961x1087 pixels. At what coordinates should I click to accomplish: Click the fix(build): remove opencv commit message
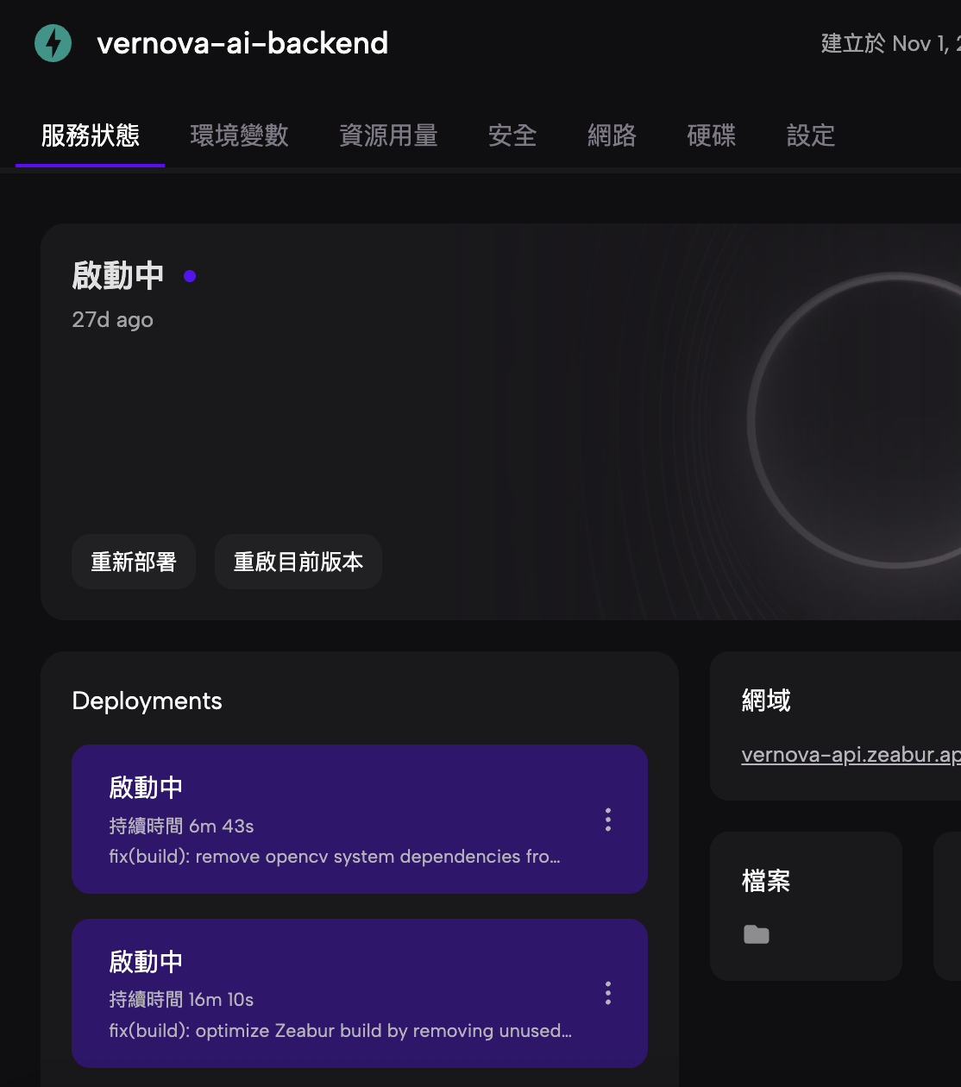pyautogui.click(x=335, y=857)
